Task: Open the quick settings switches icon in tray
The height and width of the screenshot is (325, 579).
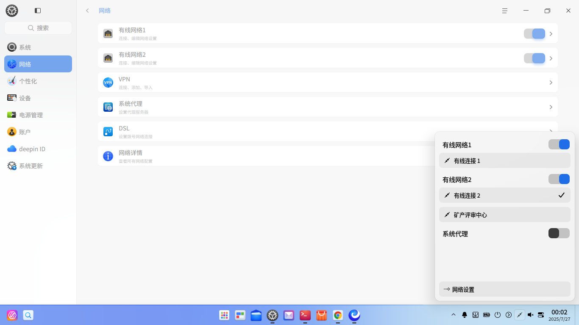Action: point(541,315)
